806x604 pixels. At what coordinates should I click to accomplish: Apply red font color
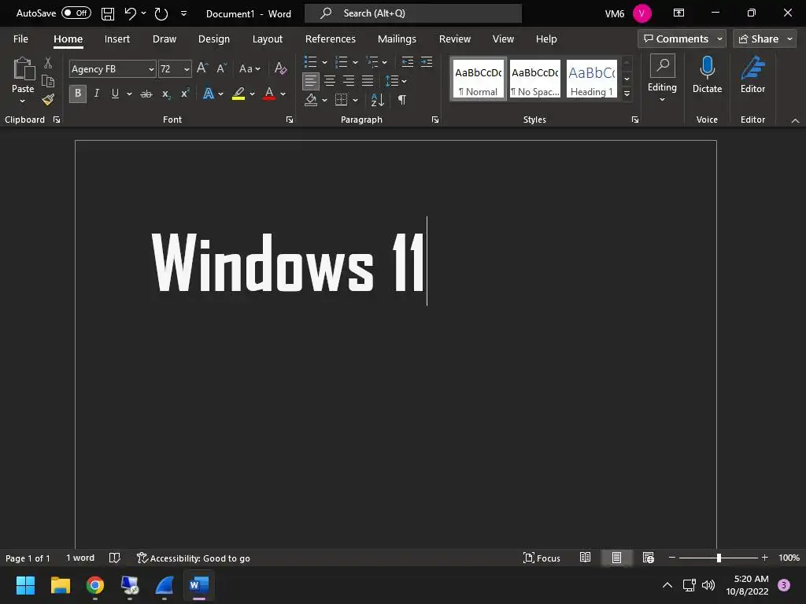pyautogui.click(x=269, y=94)
